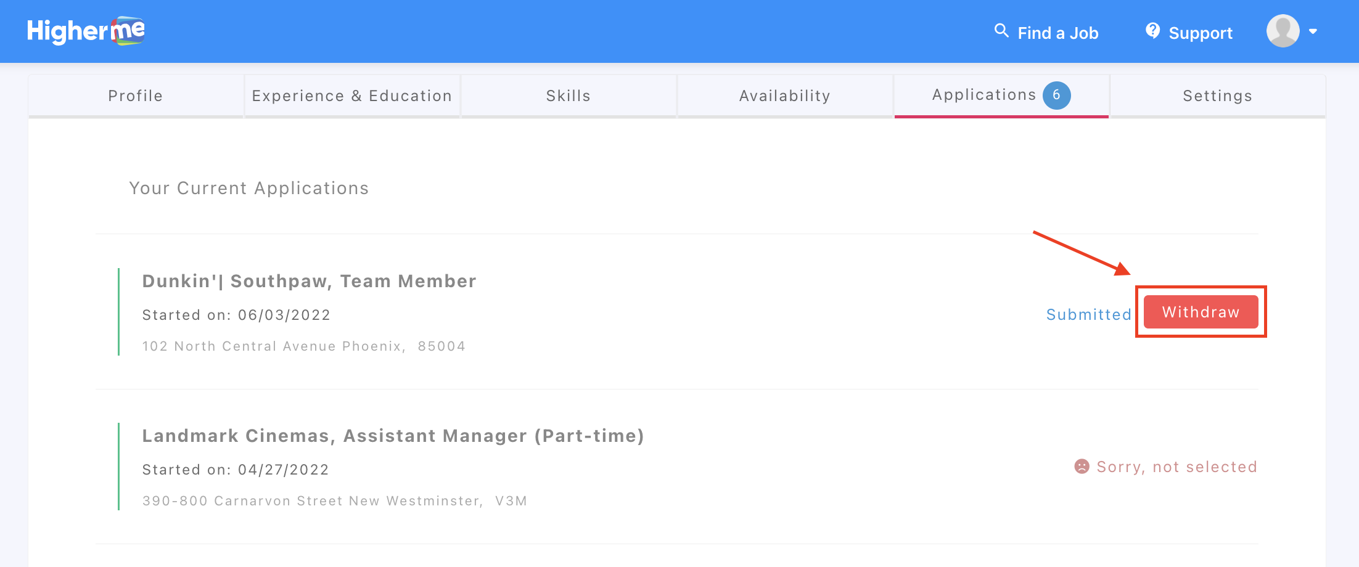The width and height of the screenshot is (1359, 567).
Task: Open Landmark Cinemas Assistant Manager application
Action: pyautogui.click(x=393, y=436)
